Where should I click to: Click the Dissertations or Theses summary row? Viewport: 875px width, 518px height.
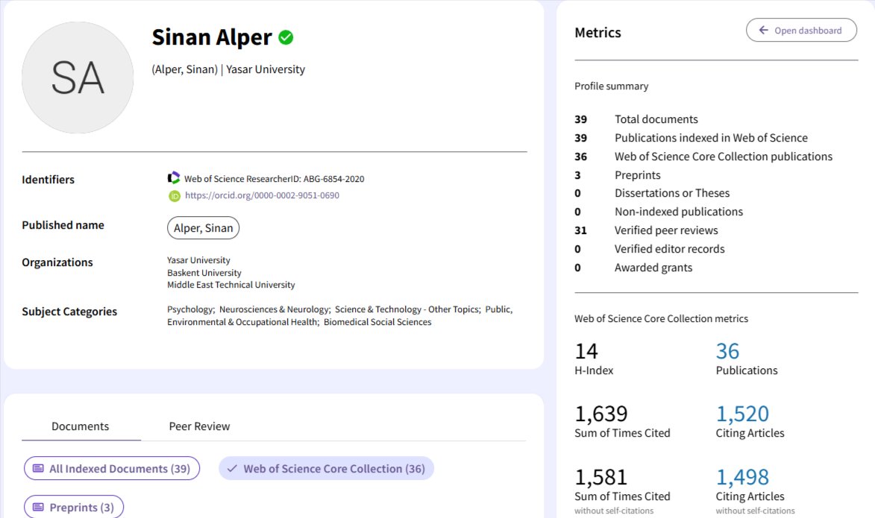pyautogui.click(x=652, y=193)
